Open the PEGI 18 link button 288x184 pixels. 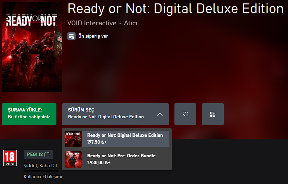[x=38, y=155]
